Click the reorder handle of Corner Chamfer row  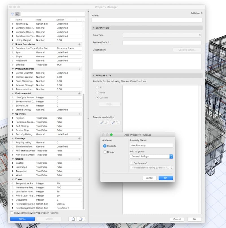pos(13,73)
